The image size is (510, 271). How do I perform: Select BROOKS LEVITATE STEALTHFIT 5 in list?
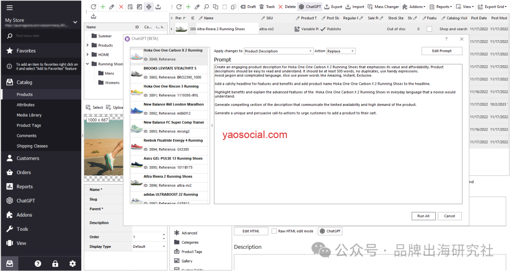[169, 73]
